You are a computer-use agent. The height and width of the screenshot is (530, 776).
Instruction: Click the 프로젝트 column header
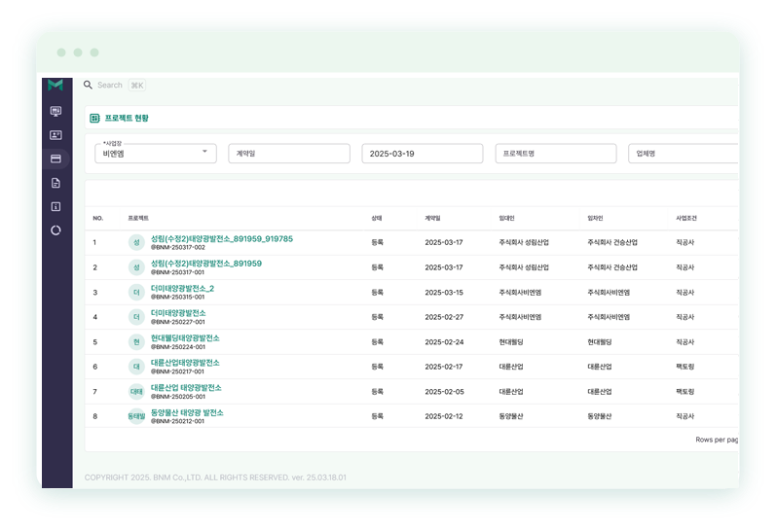click(x=138, y=218)
